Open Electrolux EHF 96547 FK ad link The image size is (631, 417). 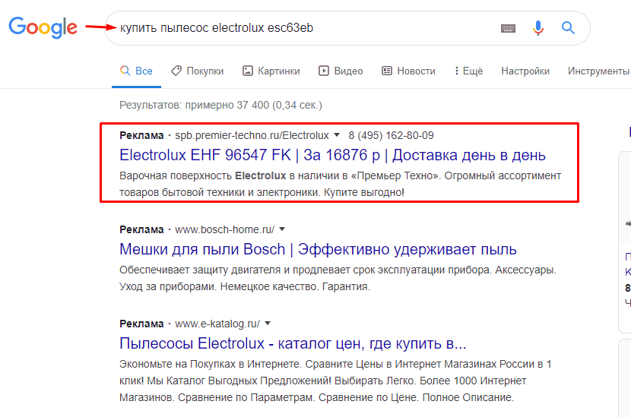(x=332, y=155)
